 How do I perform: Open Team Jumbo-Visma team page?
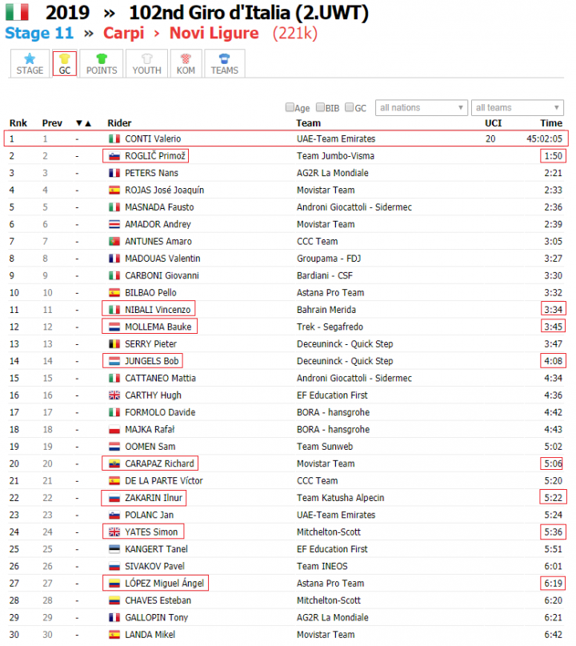click(335, 156)
